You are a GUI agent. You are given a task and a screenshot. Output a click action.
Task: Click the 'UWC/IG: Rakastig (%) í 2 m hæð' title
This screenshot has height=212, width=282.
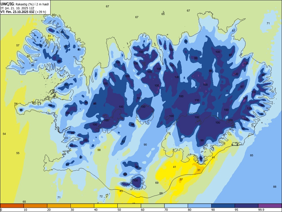[x=25, y=4]
